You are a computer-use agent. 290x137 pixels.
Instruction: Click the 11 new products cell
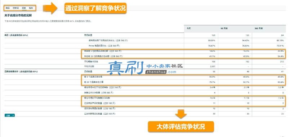click(214, 103)
